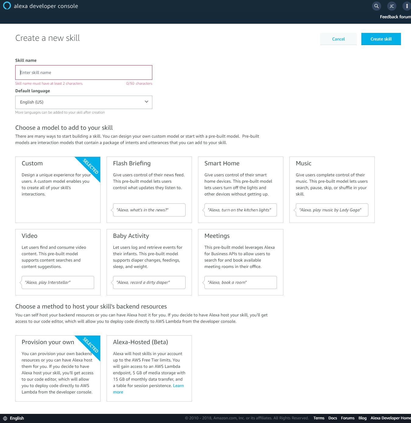
Task: Open Terms link in footer
Action: [x=319, y=418]
